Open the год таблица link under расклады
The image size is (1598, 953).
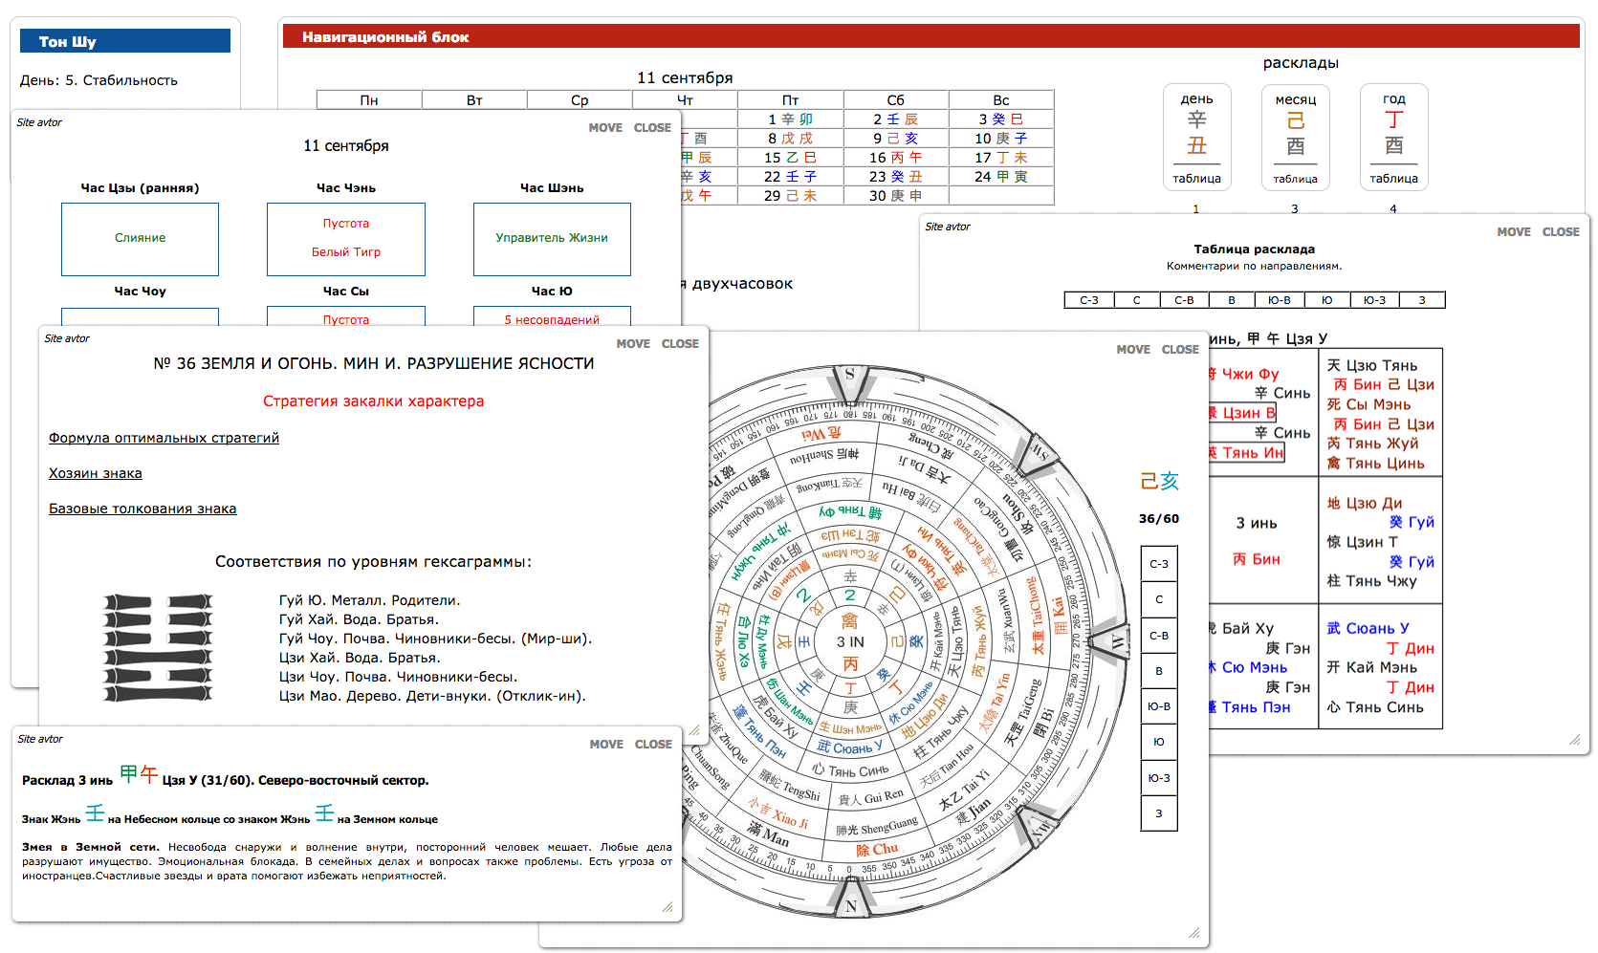tap(1393, 179)
